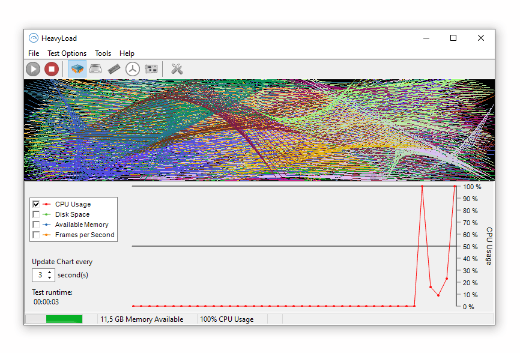Click the test runtime value 00:00:03

coord(46,302)
